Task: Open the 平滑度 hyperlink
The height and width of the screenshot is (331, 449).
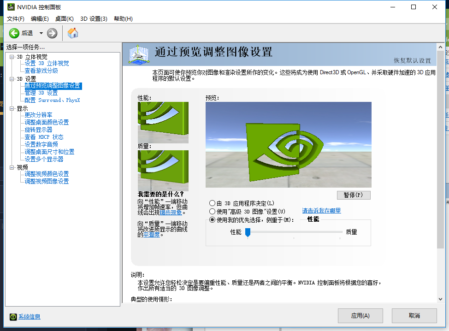Action: click(x=152, y=235)
